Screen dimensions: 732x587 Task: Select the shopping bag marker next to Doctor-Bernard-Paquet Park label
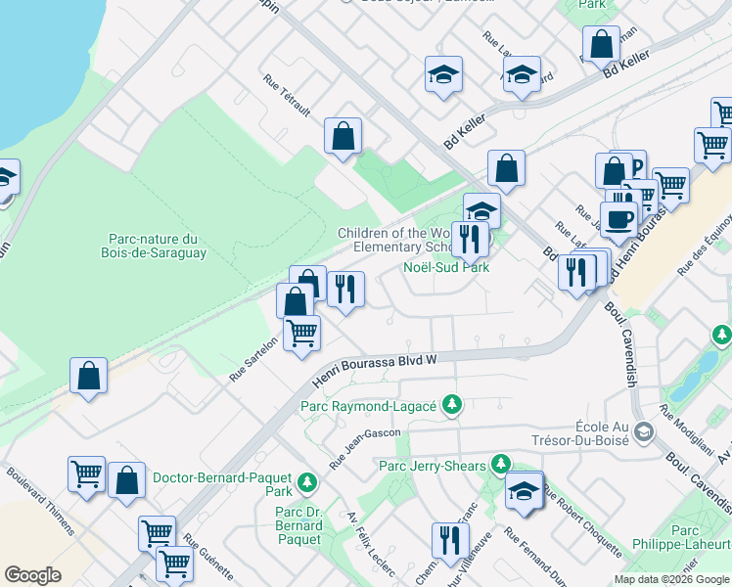click(126, 481)
